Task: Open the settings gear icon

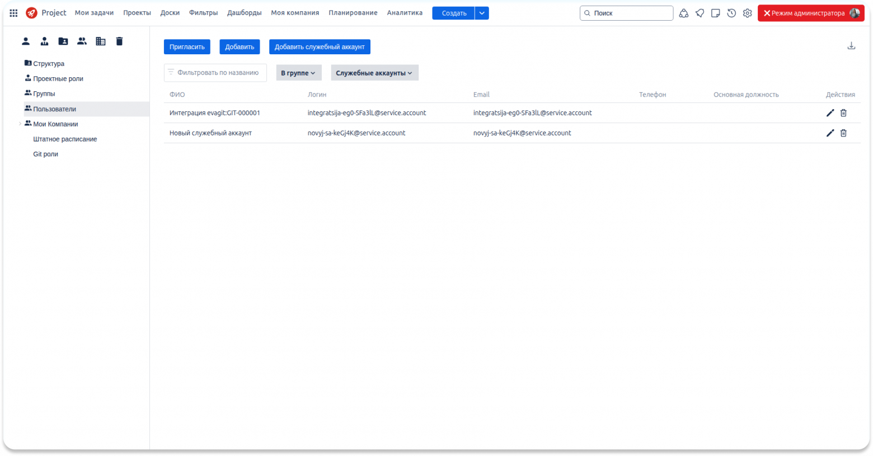Action: tap(748, 13)
